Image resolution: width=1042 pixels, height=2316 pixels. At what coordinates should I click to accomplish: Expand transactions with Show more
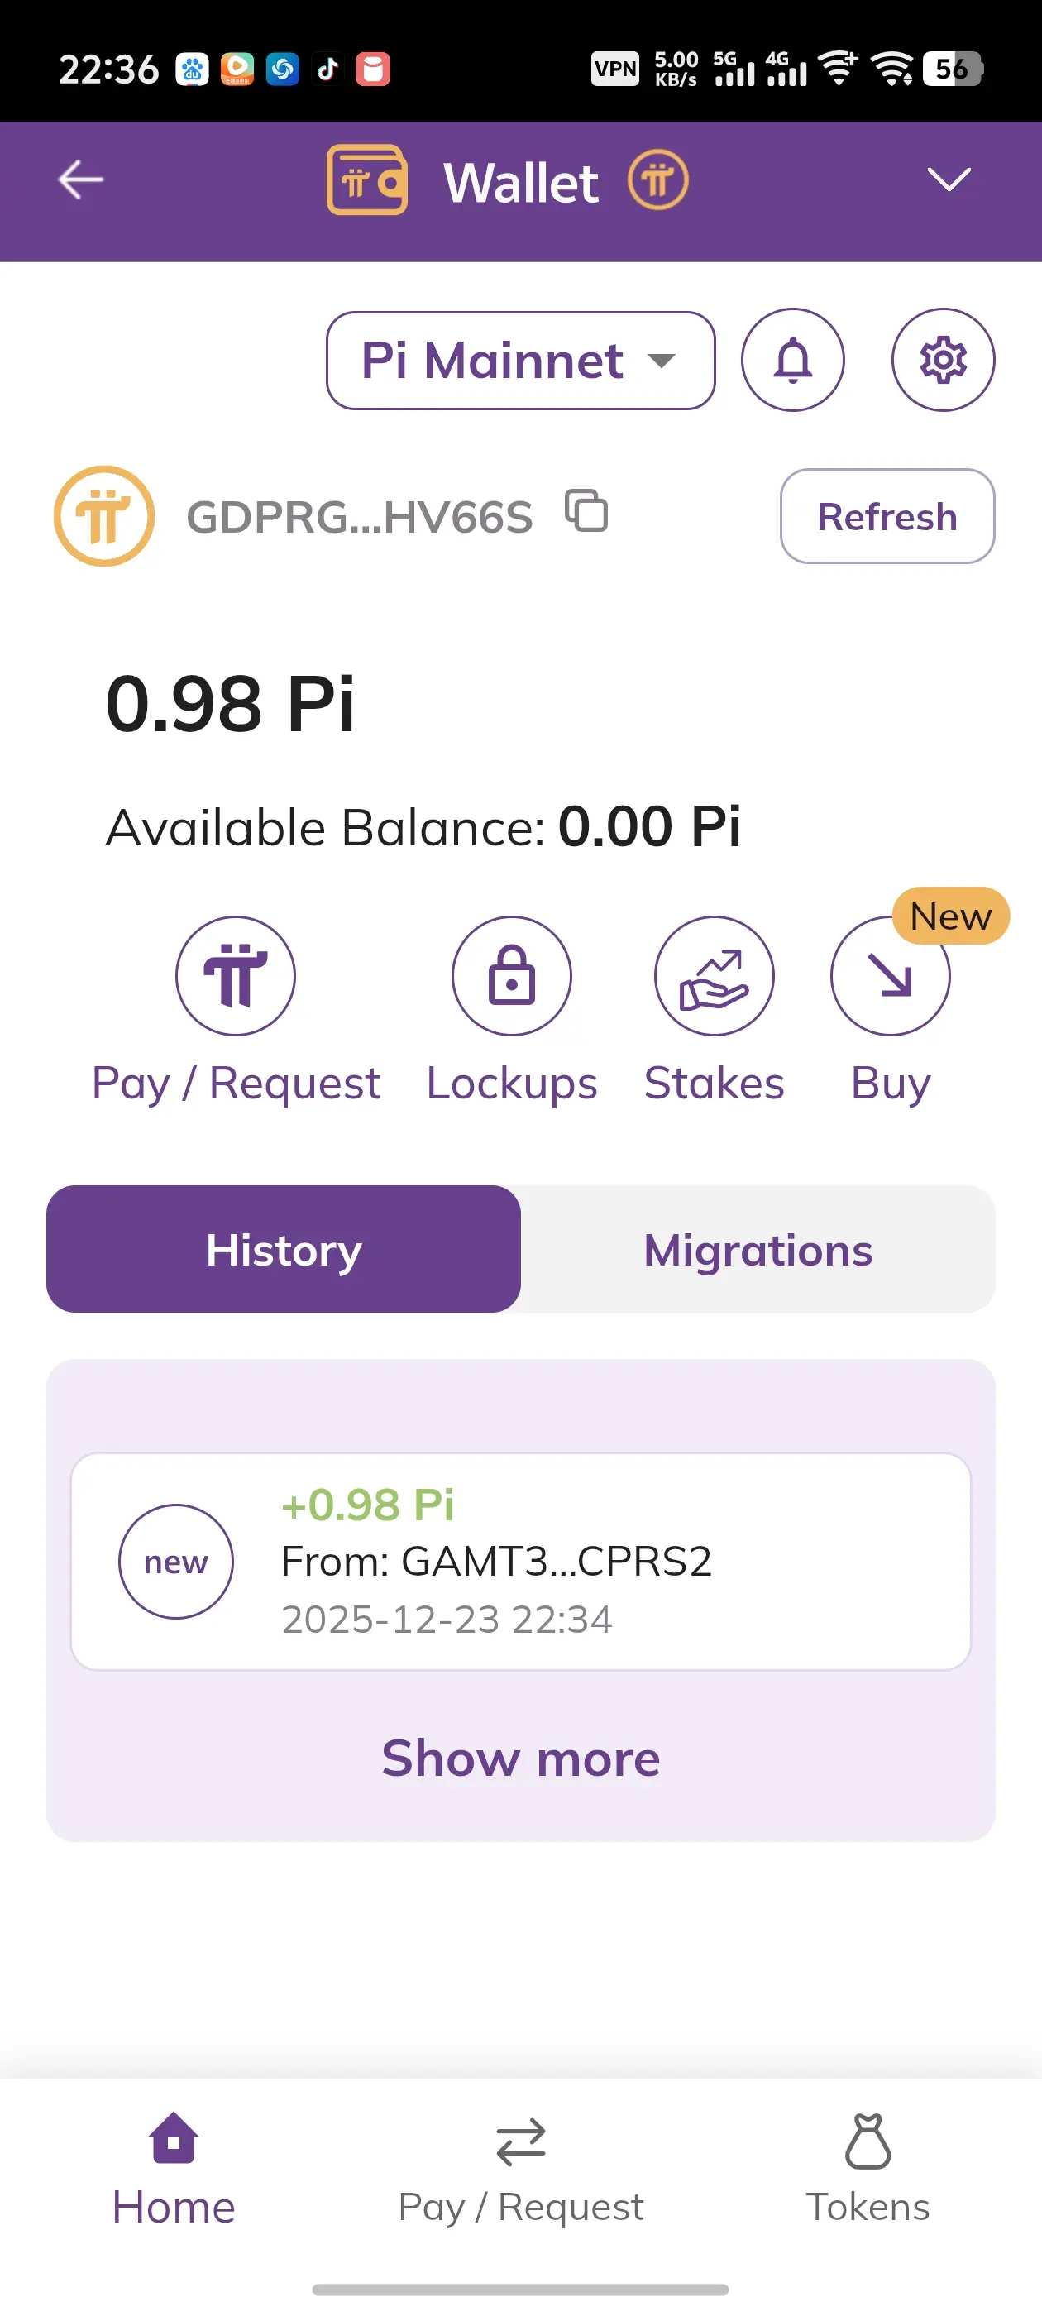click(520, 1758)
